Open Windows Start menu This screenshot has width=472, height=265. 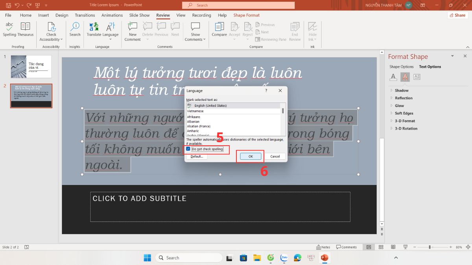pyautogui.click(x=147, y=258)
